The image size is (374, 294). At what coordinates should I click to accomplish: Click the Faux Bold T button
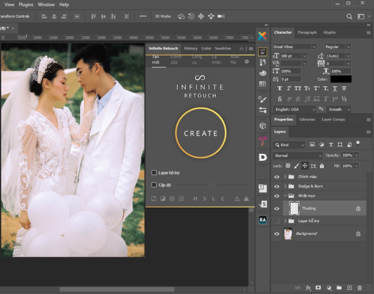click(279, 88)
